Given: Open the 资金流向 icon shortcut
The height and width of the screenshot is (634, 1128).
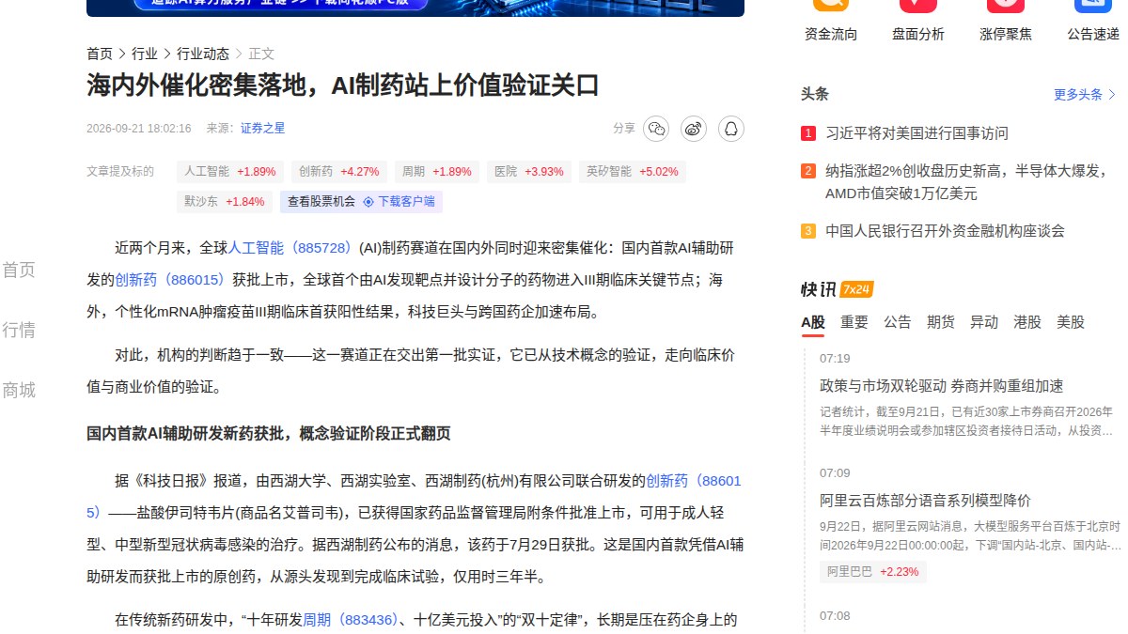Looking at the screenshot, I should point(831,4).
